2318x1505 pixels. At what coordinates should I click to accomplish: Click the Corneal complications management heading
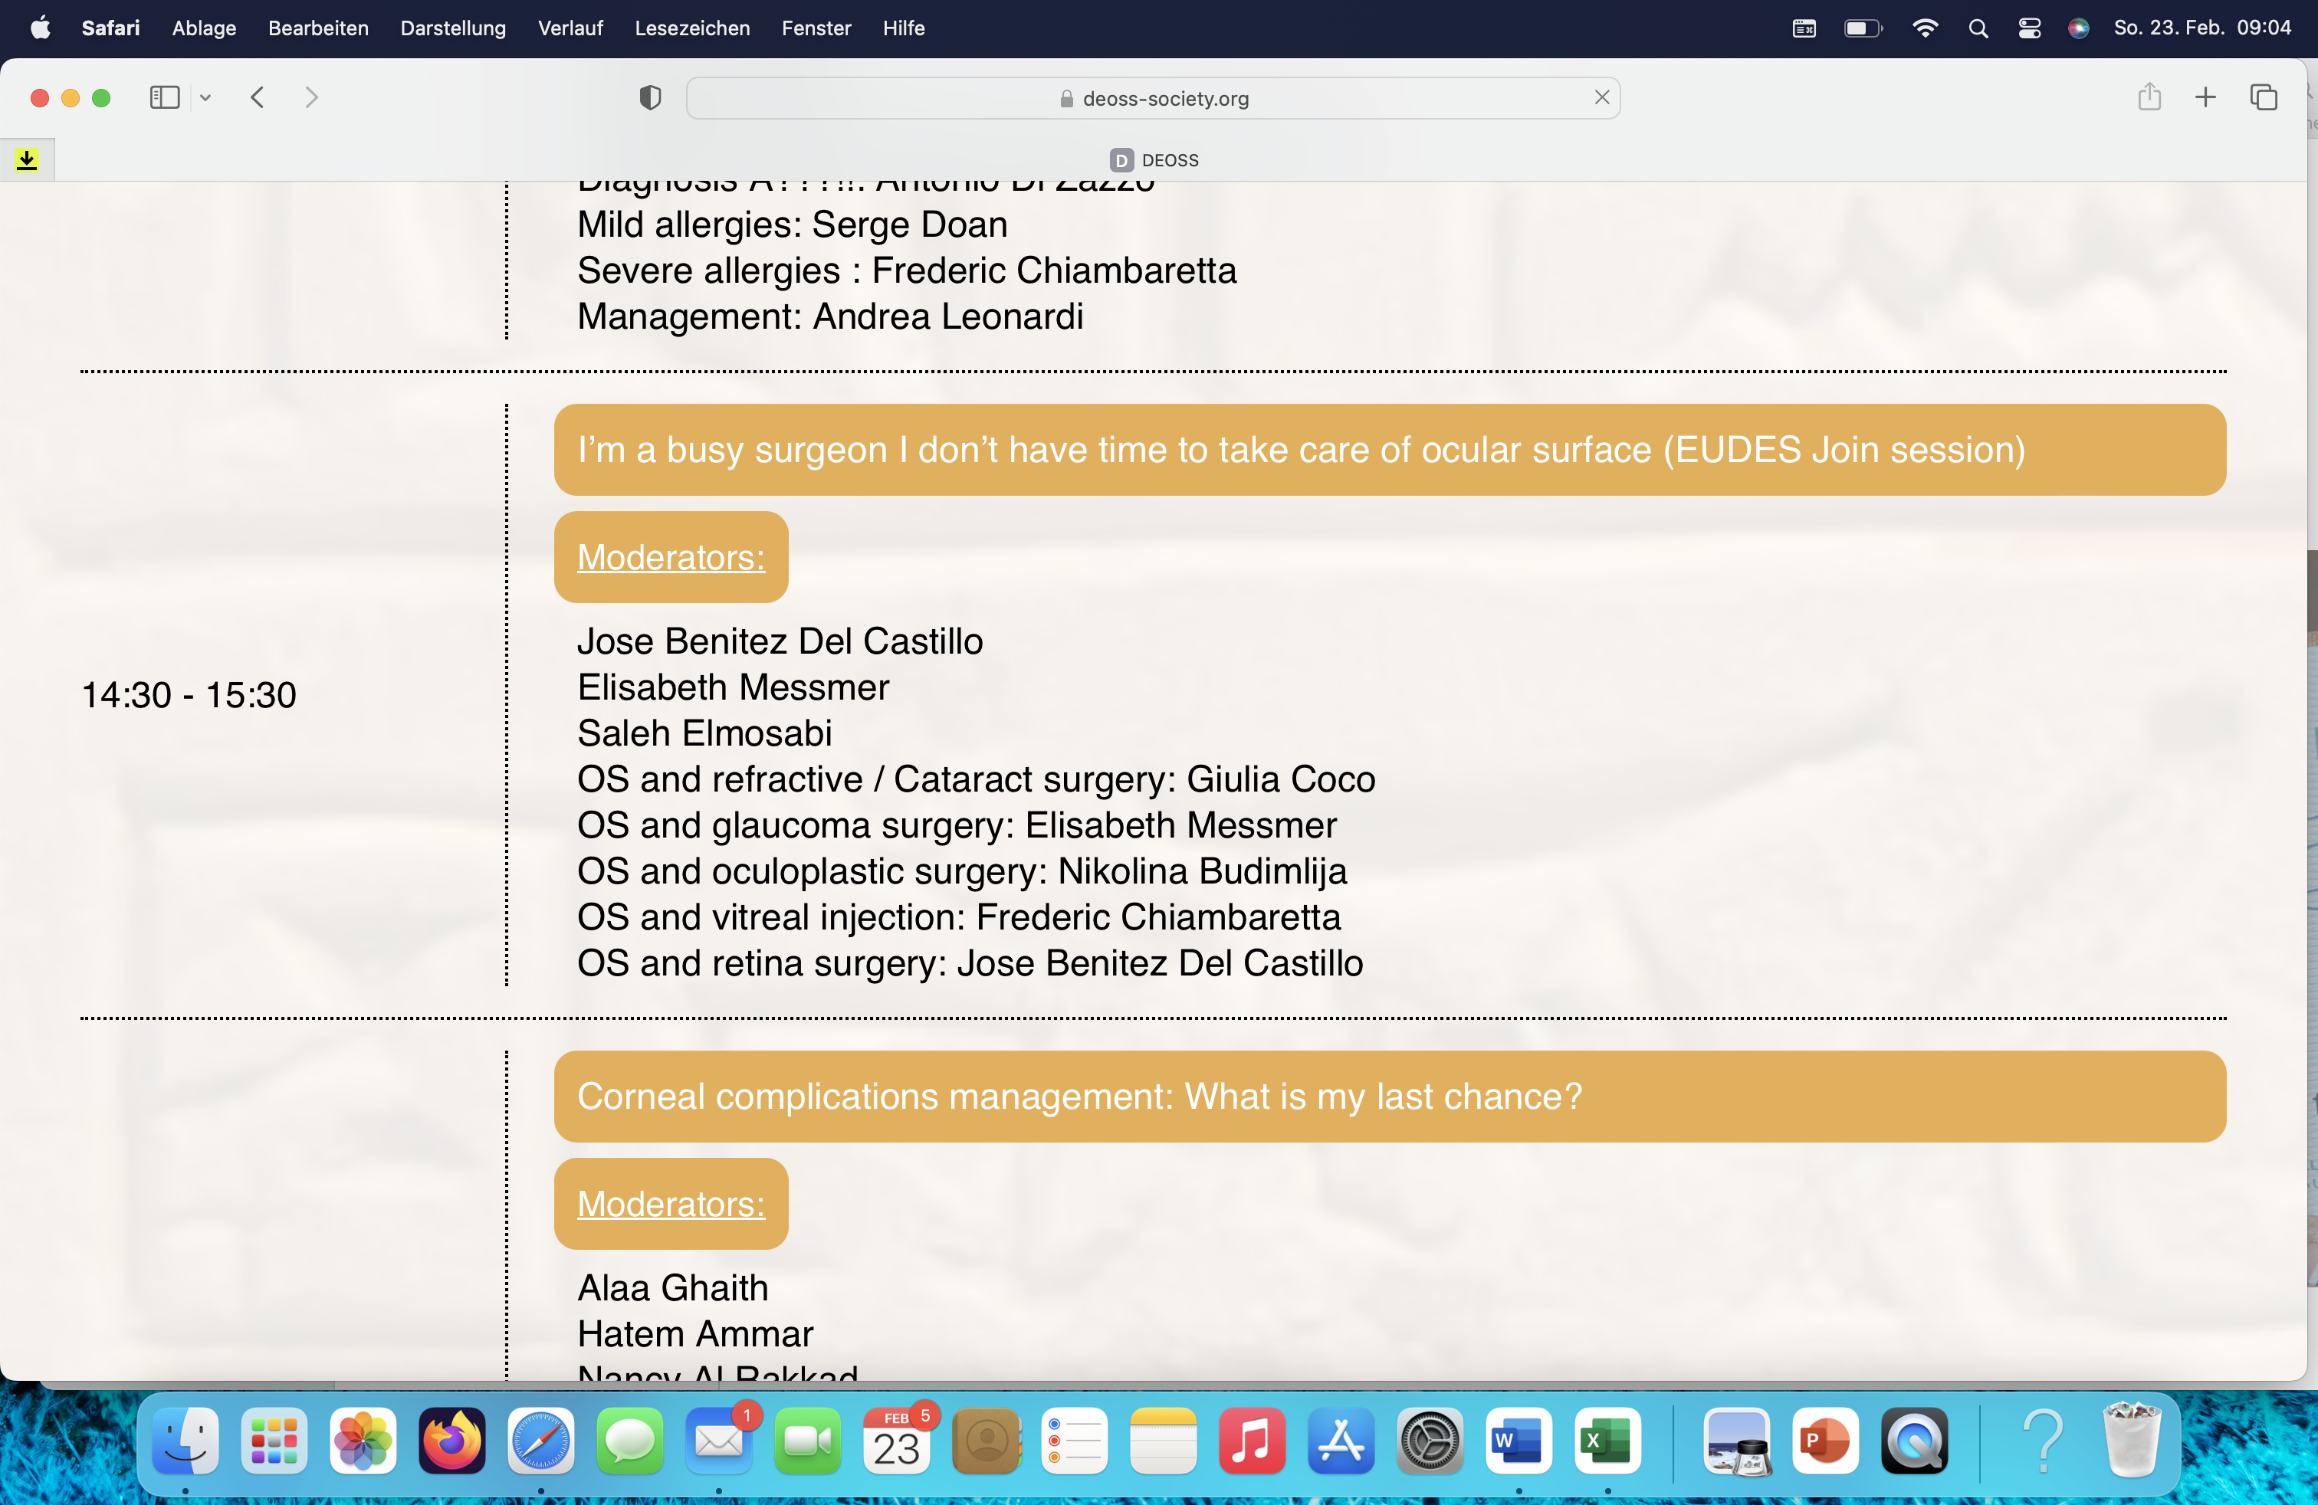[x=1390, y=1096]
